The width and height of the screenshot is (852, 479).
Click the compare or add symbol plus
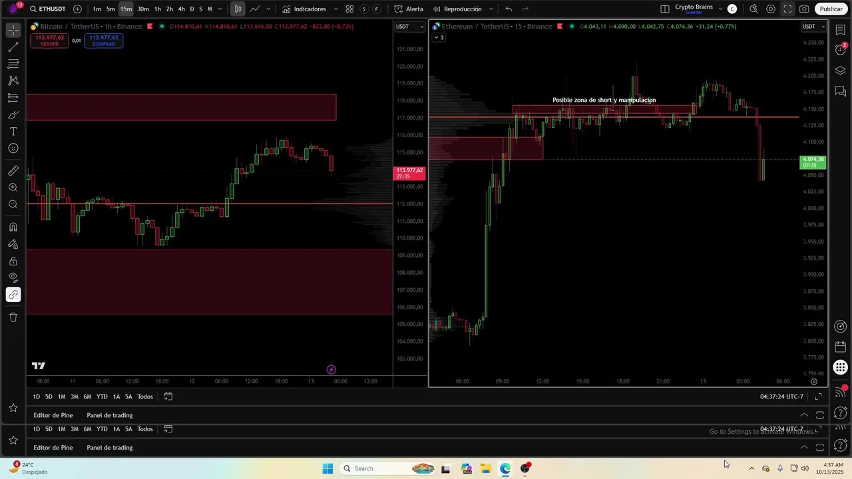click(77, 9)
